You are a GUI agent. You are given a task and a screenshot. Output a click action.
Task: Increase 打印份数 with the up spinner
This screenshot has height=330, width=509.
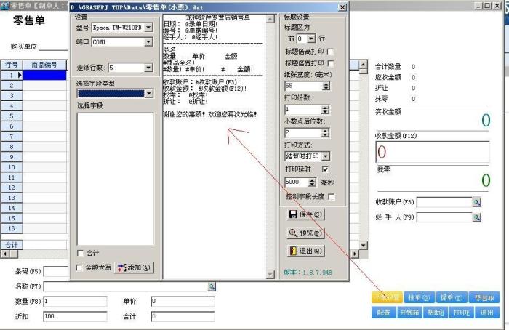coord(325,108)
